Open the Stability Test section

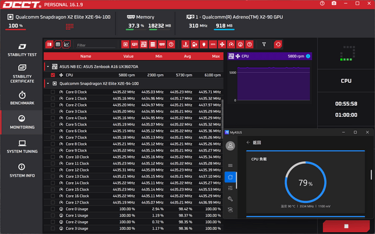point(22,50)
